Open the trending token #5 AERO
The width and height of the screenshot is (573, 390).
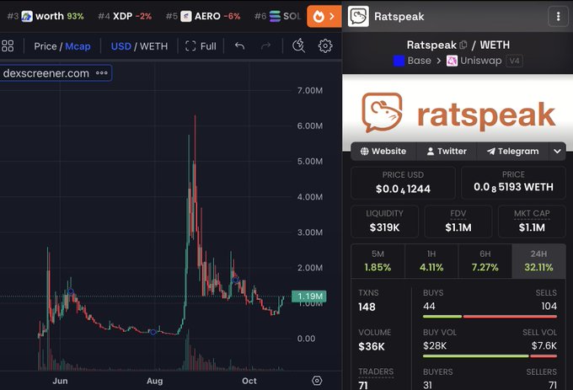click(203, 16)
